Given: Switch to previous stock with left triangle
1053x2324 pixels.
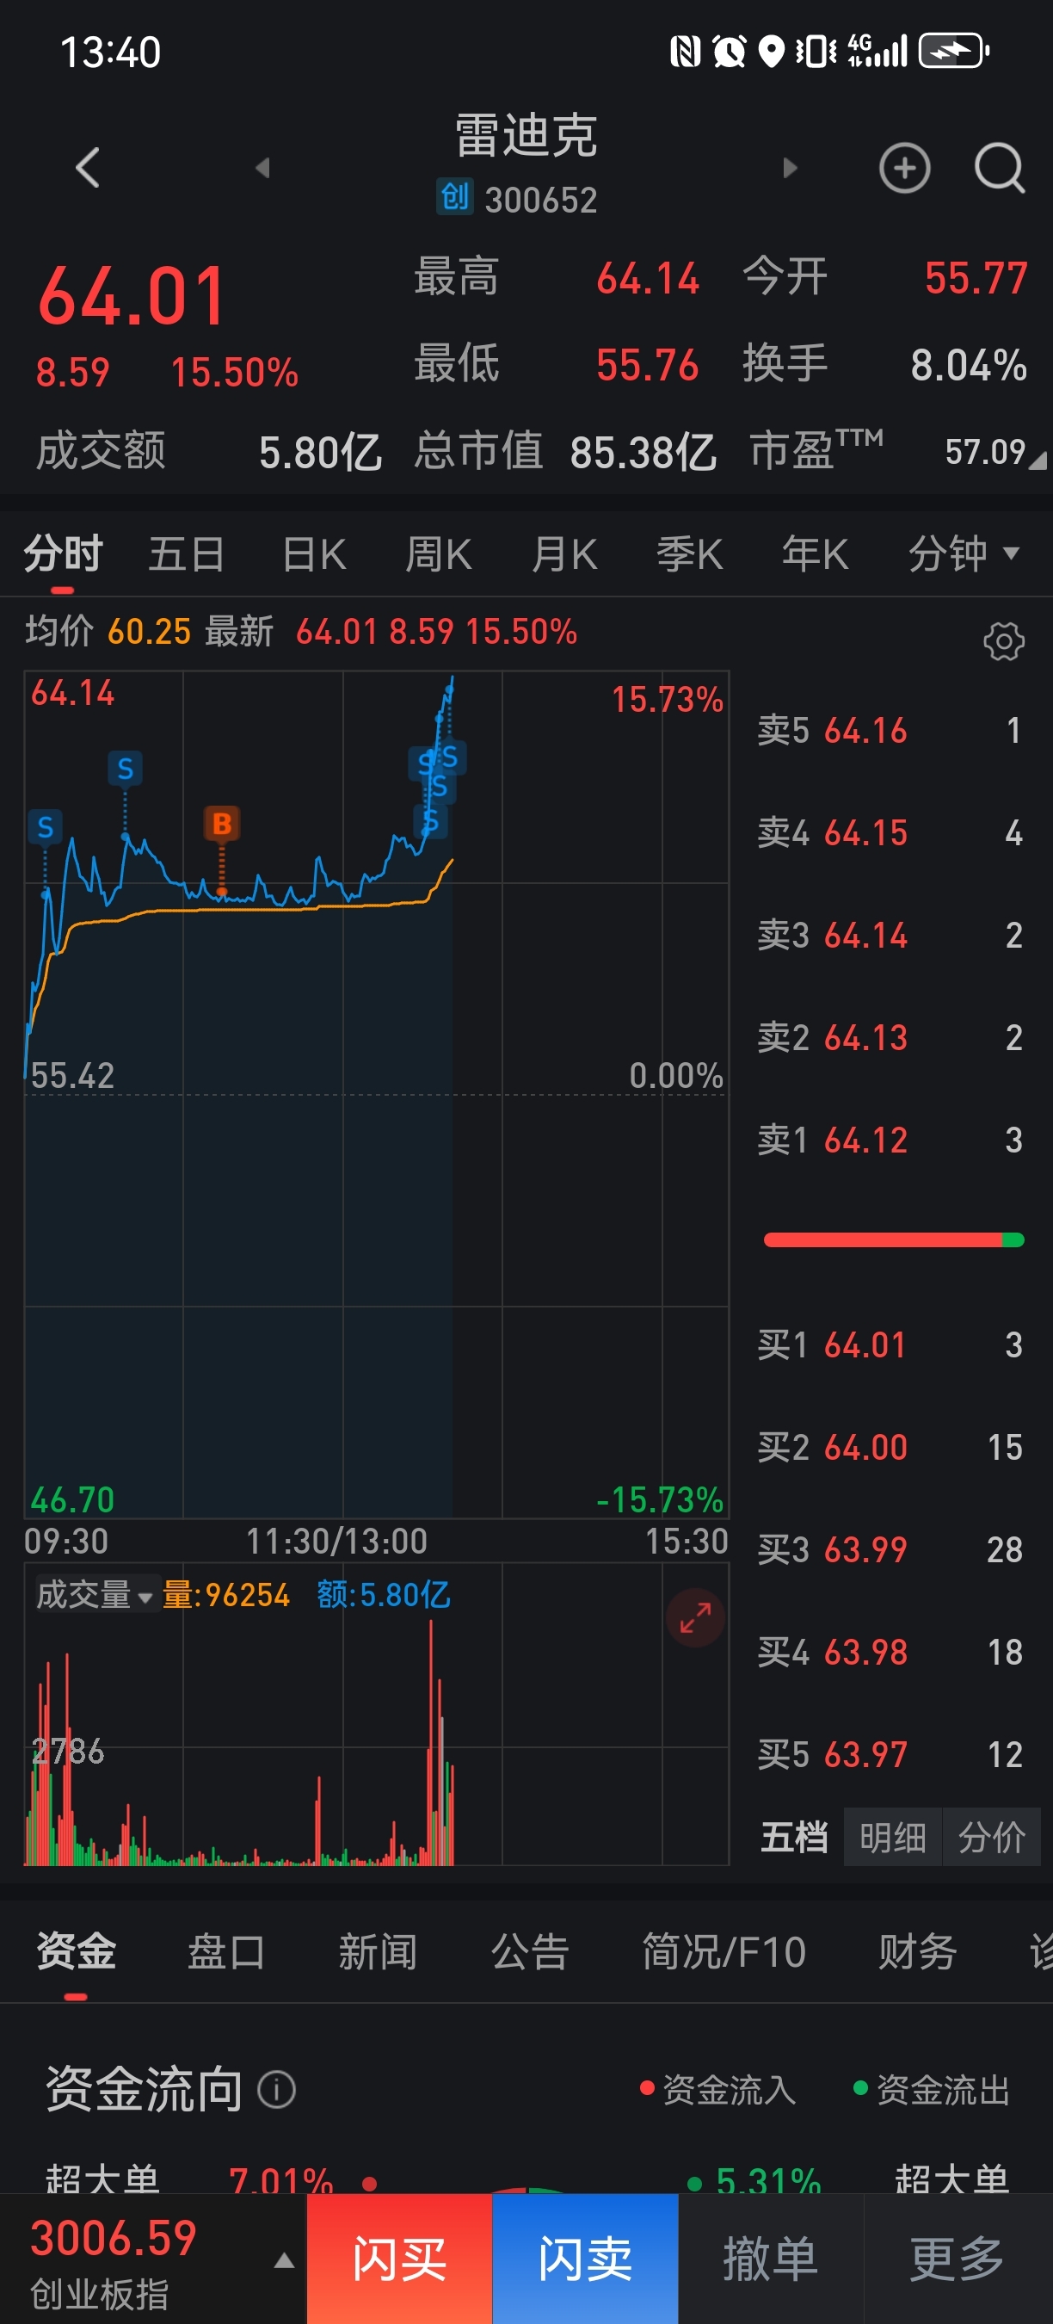Looking at the screenshot, I should pyautogui.click(x=262, y=168).
